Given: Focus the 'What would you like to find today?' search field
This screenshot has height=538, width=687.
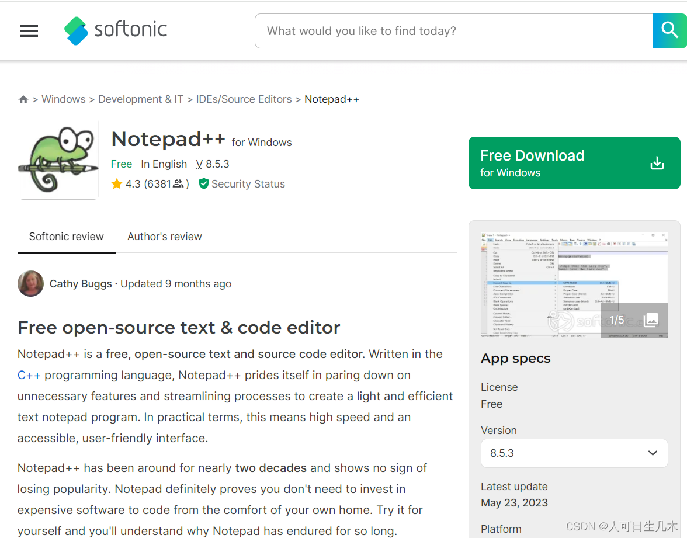Looking at the screenshot, I should [453, 30].
